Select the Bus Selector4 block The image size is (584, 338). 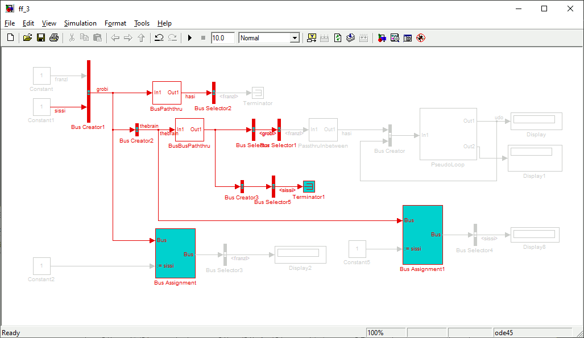(x=475, y=235)
